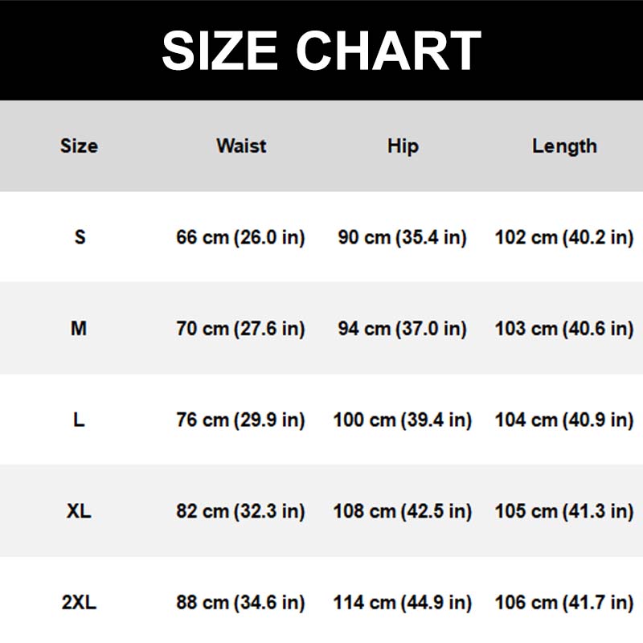
Task: Select the 88 cm waist cell
Action: click(x=240, y=602)
